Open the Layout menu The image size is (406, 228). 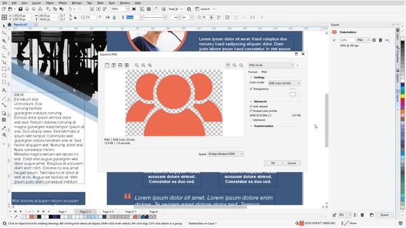37,3
